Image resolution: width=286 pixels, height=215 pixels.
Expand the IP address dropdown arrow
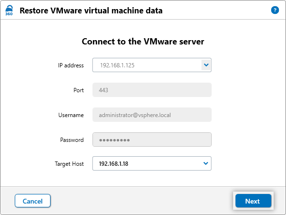point(206,65)
